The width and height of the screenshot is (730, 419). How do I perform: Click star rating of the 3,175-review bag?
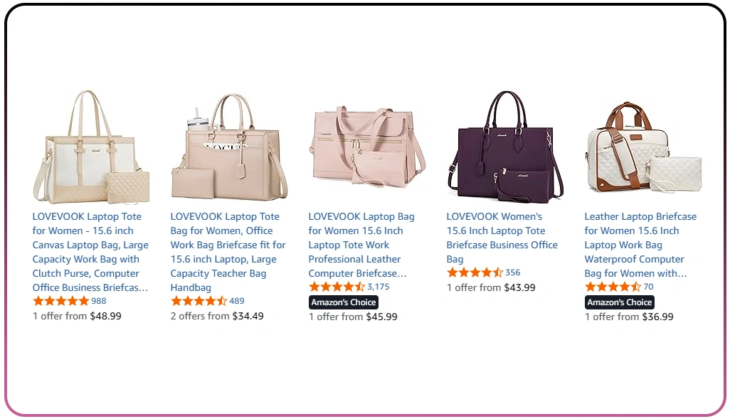[337, 287]
